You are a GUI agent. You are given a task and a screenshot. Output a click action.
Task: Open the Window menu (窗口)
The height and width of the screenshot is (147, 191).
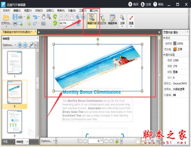[x=94, y=11]
